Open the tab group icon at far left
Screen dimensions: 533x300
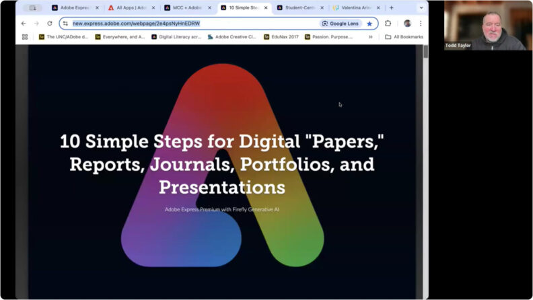click(32, 7)
